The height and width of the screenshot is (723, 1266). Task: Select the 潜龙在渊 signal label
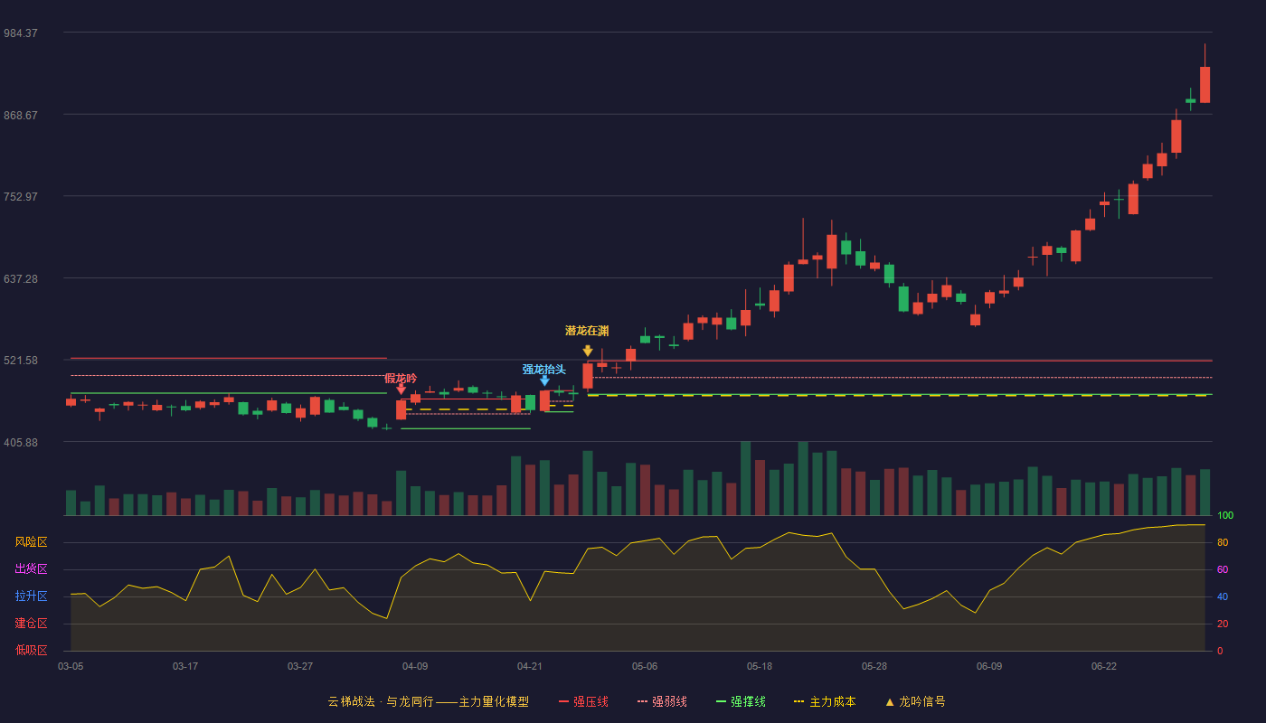click(588, 331)
